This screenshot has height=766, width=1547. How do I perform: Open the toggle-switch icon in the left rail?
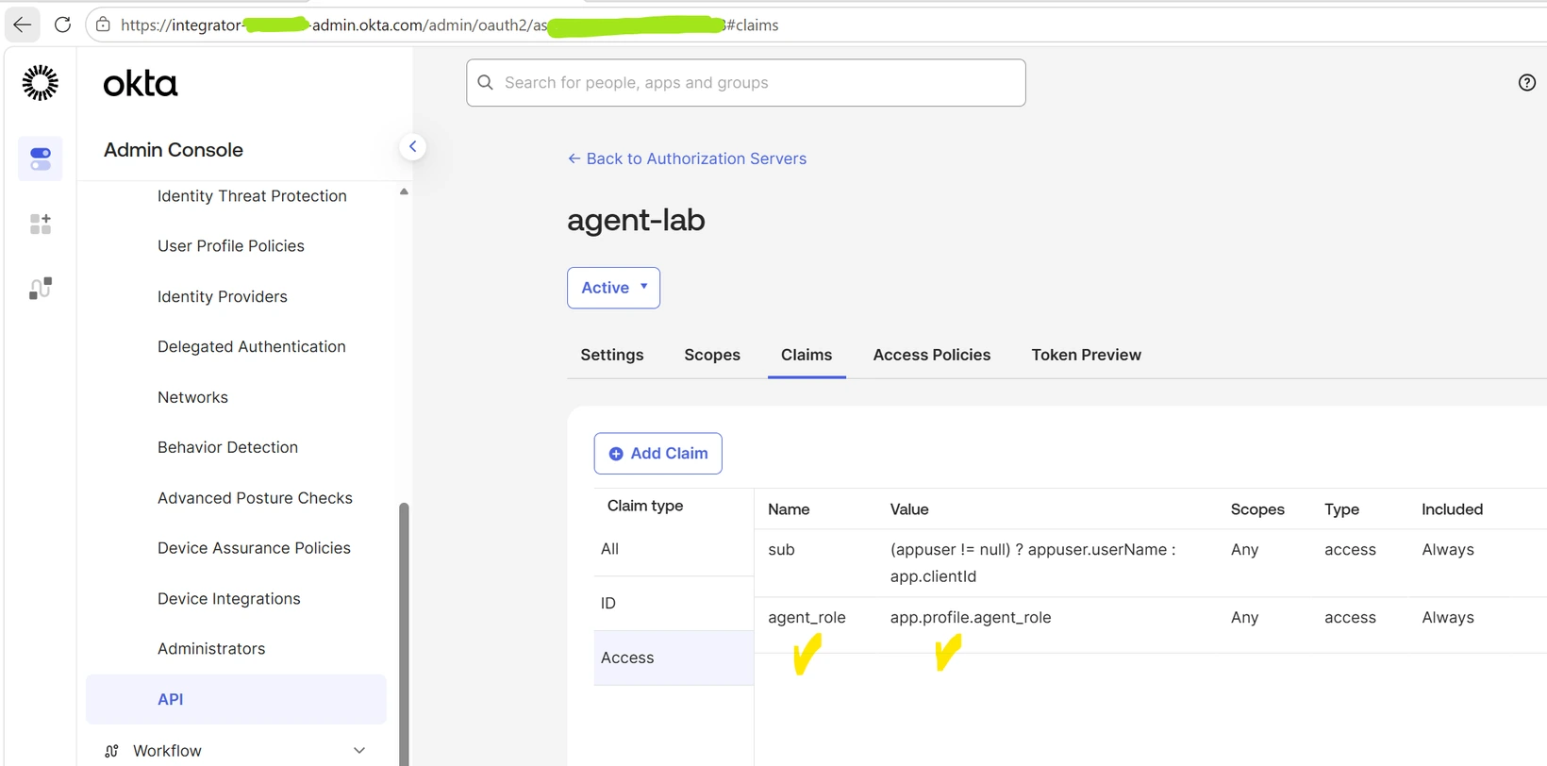coord(41,158)
